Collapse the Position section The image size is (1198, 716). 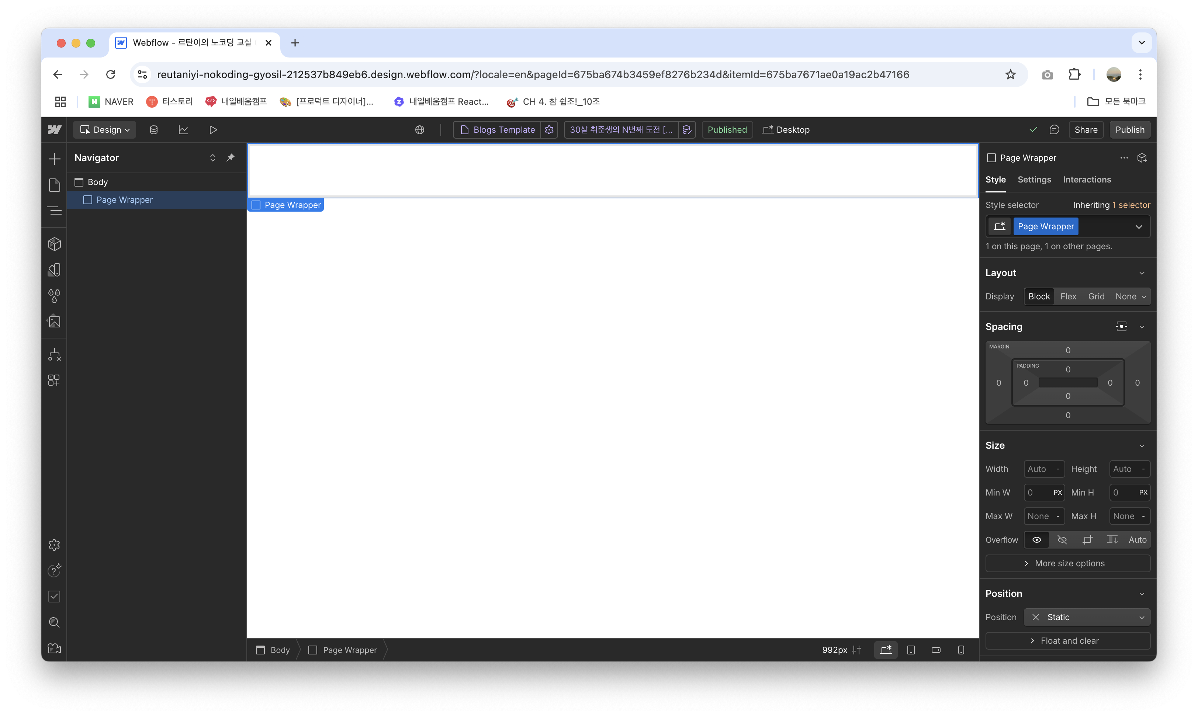(1142, 594)
